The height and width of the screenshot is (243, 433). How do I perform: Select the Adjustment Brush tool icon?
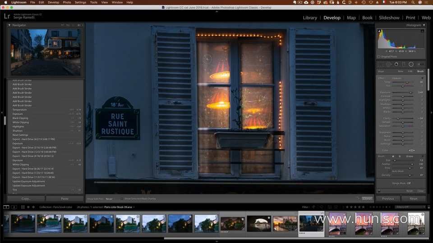pos(420,64)
